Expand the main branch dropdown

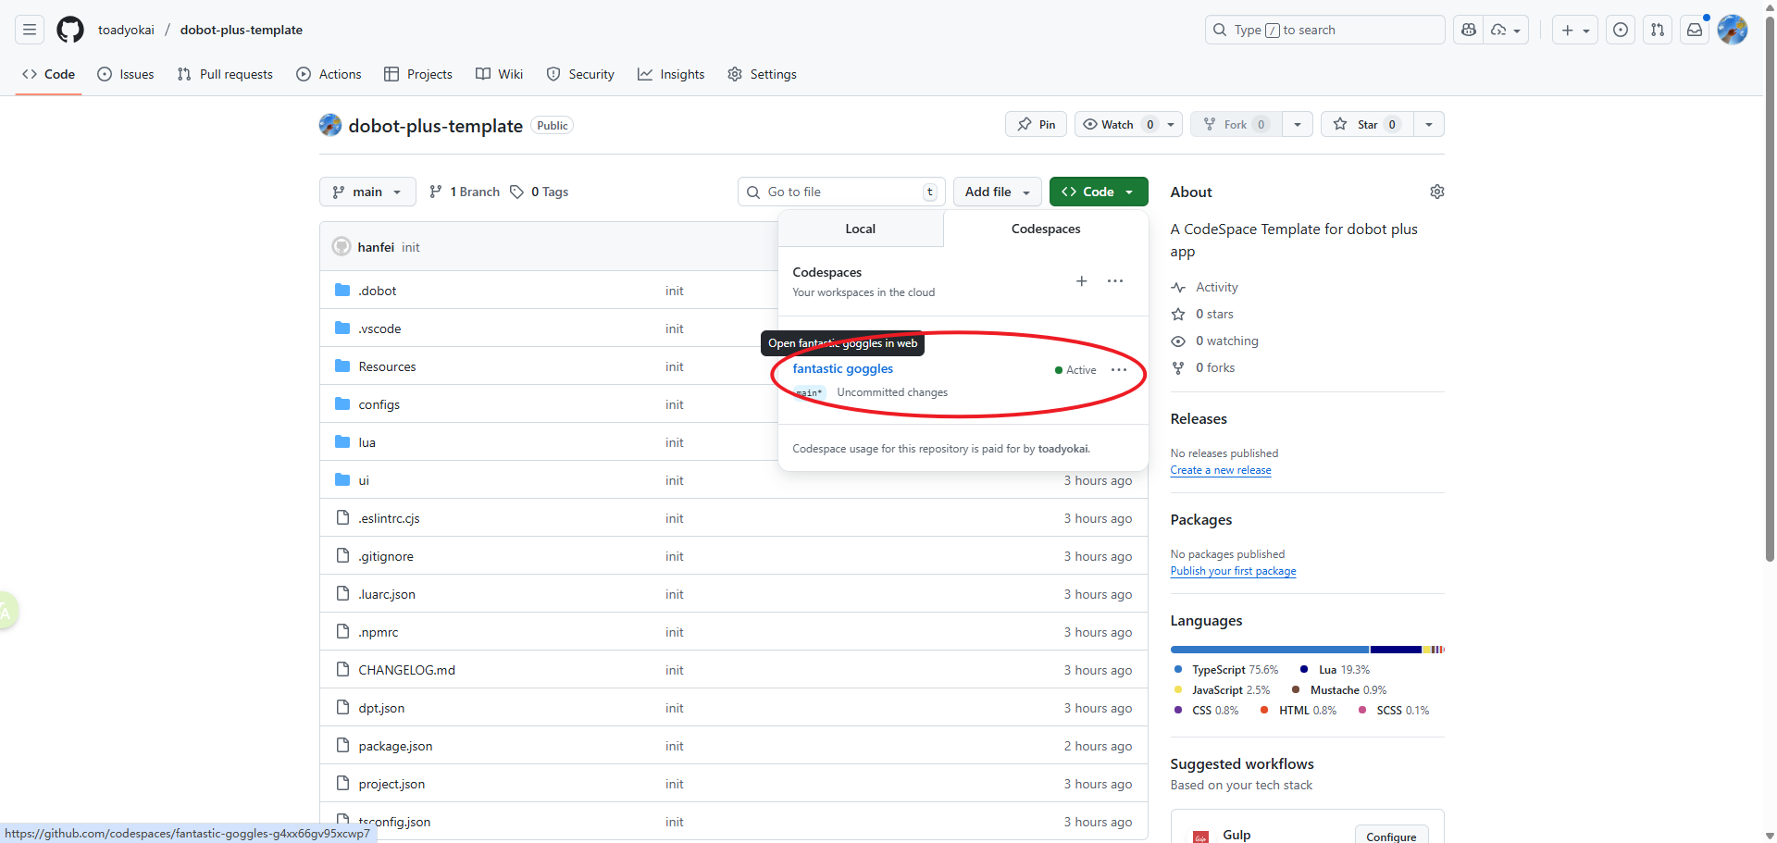tap(367, 192)
